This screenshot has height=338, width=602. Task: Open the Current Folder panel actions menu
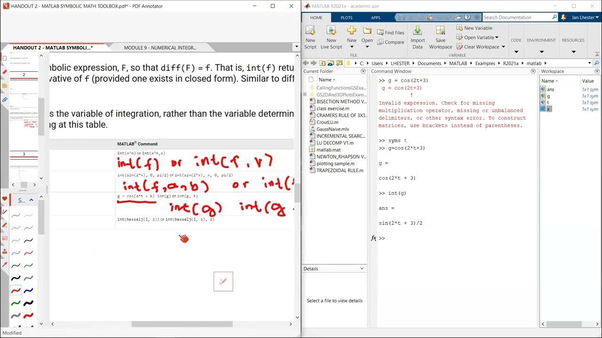pos(363,71)
